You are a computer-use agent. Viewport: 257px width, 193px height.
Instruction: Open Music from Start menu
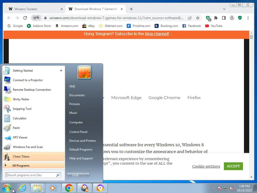pyautogui.click(x=73, y=113)
